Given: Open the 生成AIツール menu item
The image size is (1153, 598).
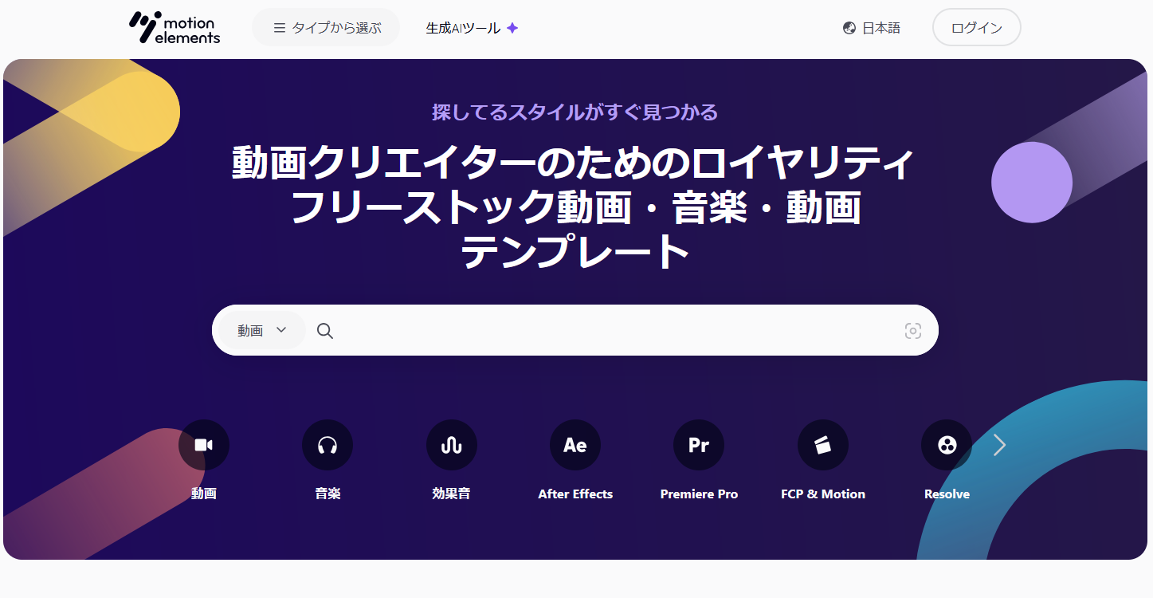Looking at the screenshot, I should click(x=465, y=26).
